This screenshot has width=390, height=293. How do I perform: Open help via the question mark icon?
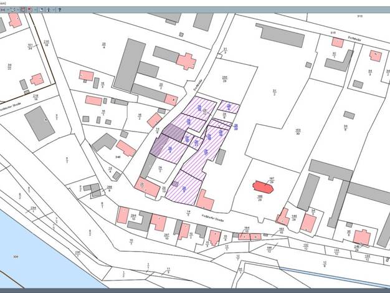point(60,10)
